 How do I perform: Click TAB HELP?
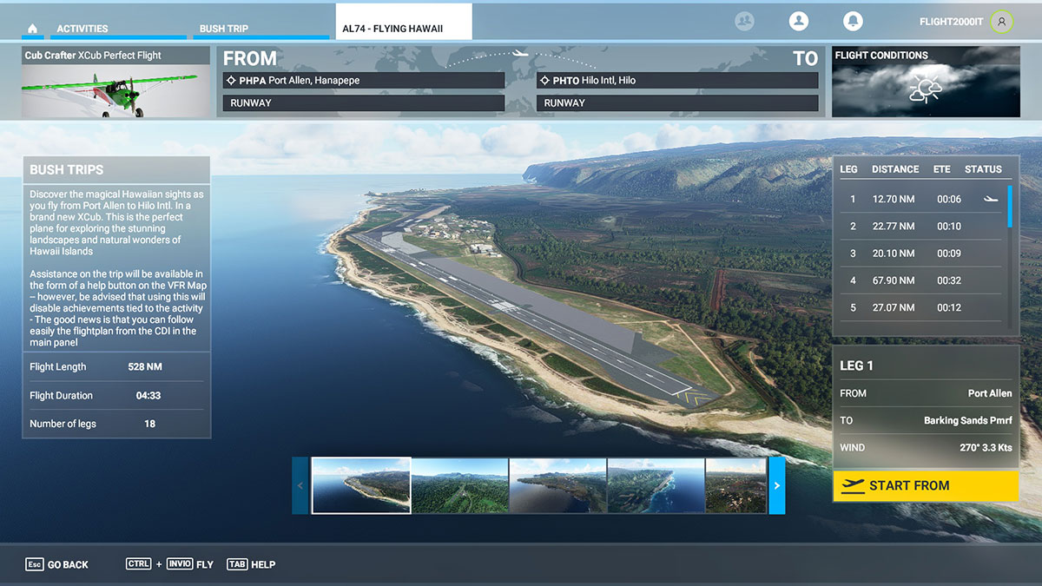[251, 564]
